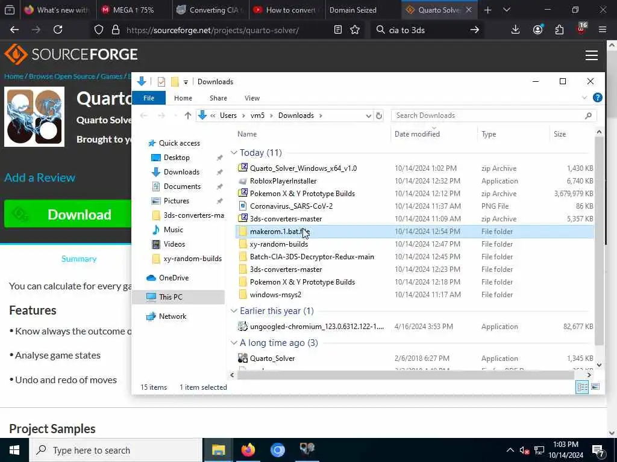The width and height of the screenshot is (617, 462).
Task: Toggle reader view in address bar
Action: coord(337,29)
